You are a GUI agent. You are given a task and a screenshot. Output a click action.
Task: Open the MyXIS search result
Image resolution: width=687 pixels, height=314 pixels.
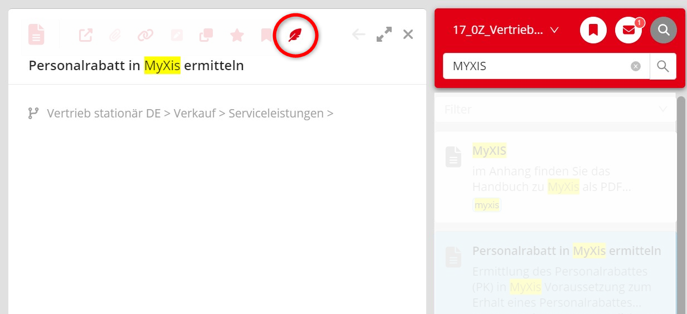click(x=490, y=151)
